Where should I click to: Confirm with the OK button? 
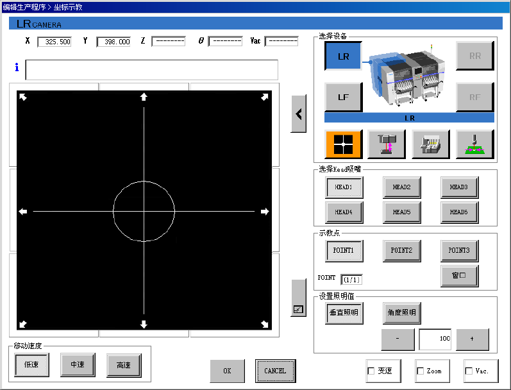coord(227,371)
